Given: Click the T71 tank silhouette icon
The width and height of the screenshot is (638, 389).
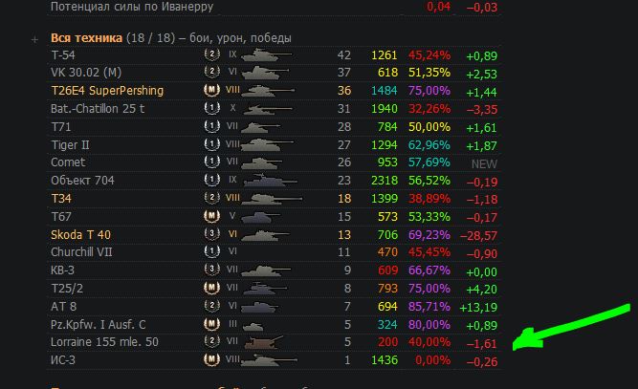Looking at the screenshot, I should pyautogui.click(x=261, y=127).
